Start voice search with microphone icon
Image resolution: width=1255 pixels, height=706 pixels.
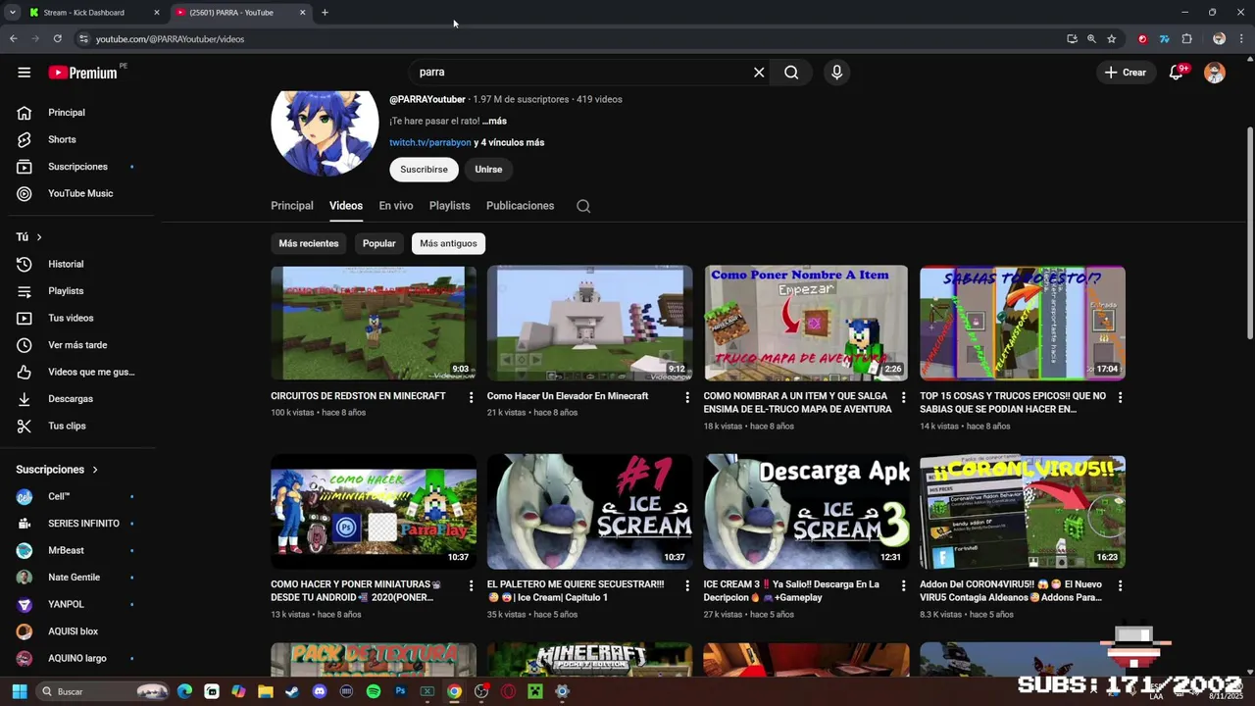(x=836, y=73)
